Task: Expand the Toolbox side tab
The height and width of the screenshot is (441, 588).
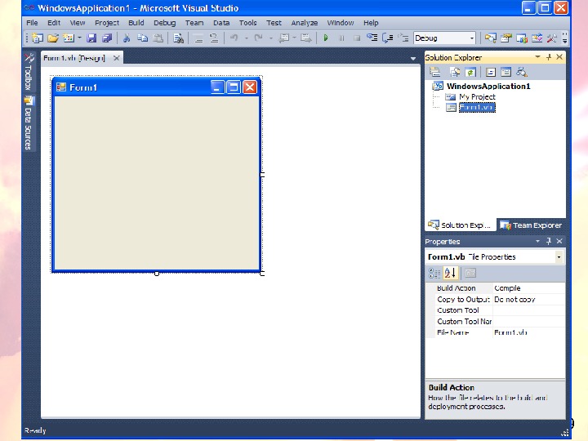Action: [29, 72]
